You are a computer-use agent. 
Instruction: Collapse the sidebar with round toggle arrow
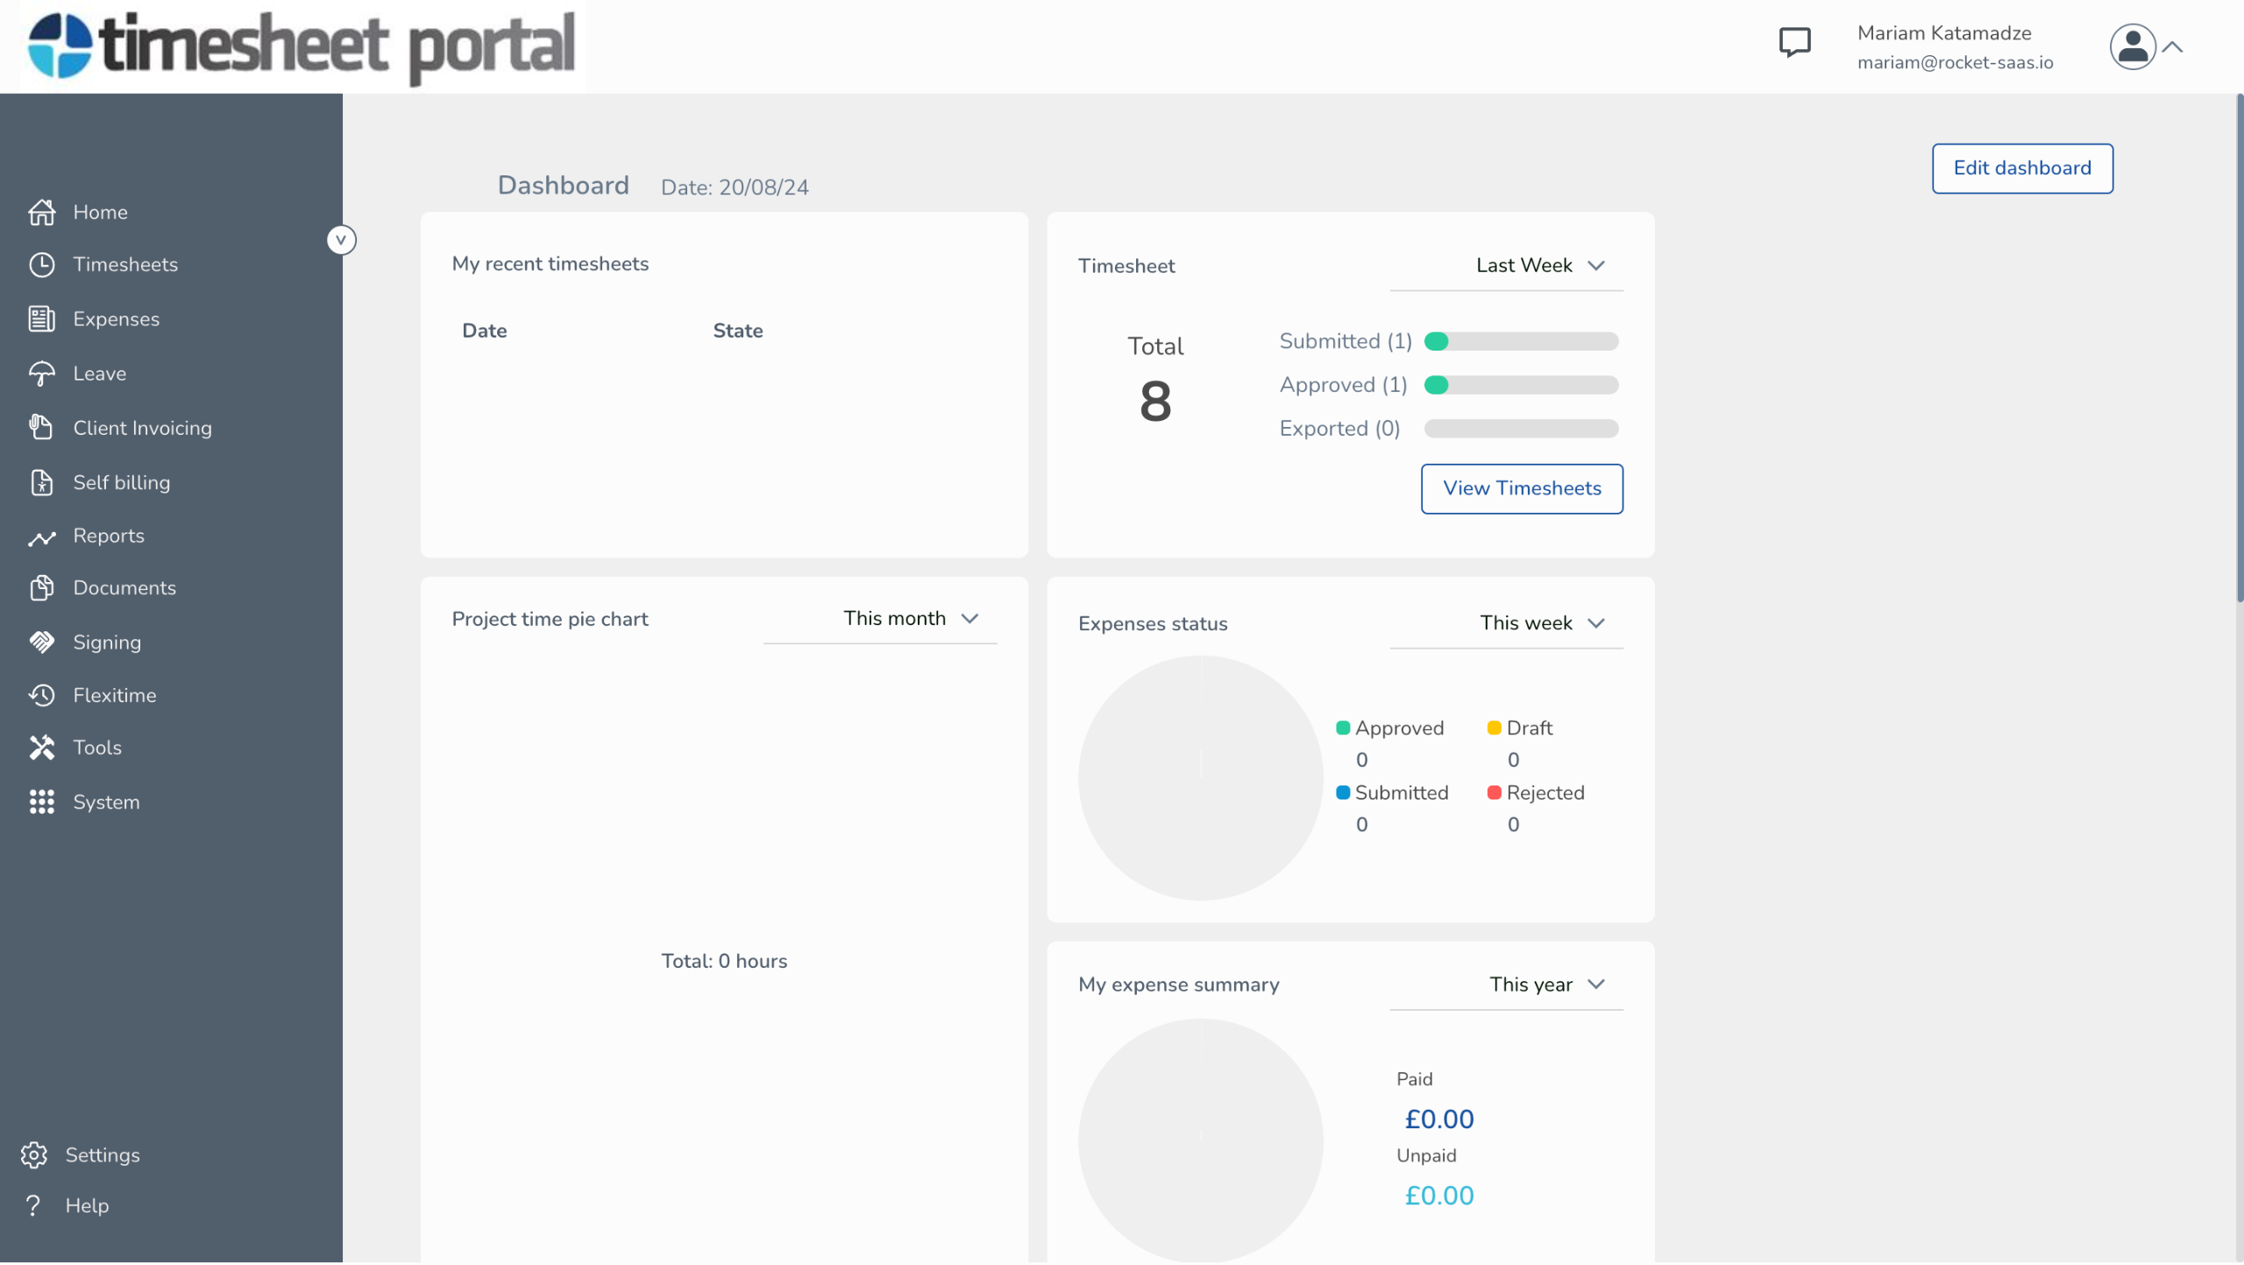tap(341, 239)
